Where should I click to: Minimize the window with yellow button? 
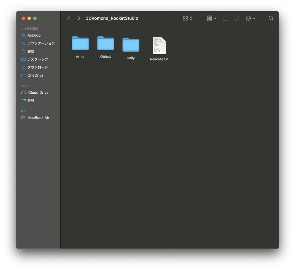pos(29,18)
